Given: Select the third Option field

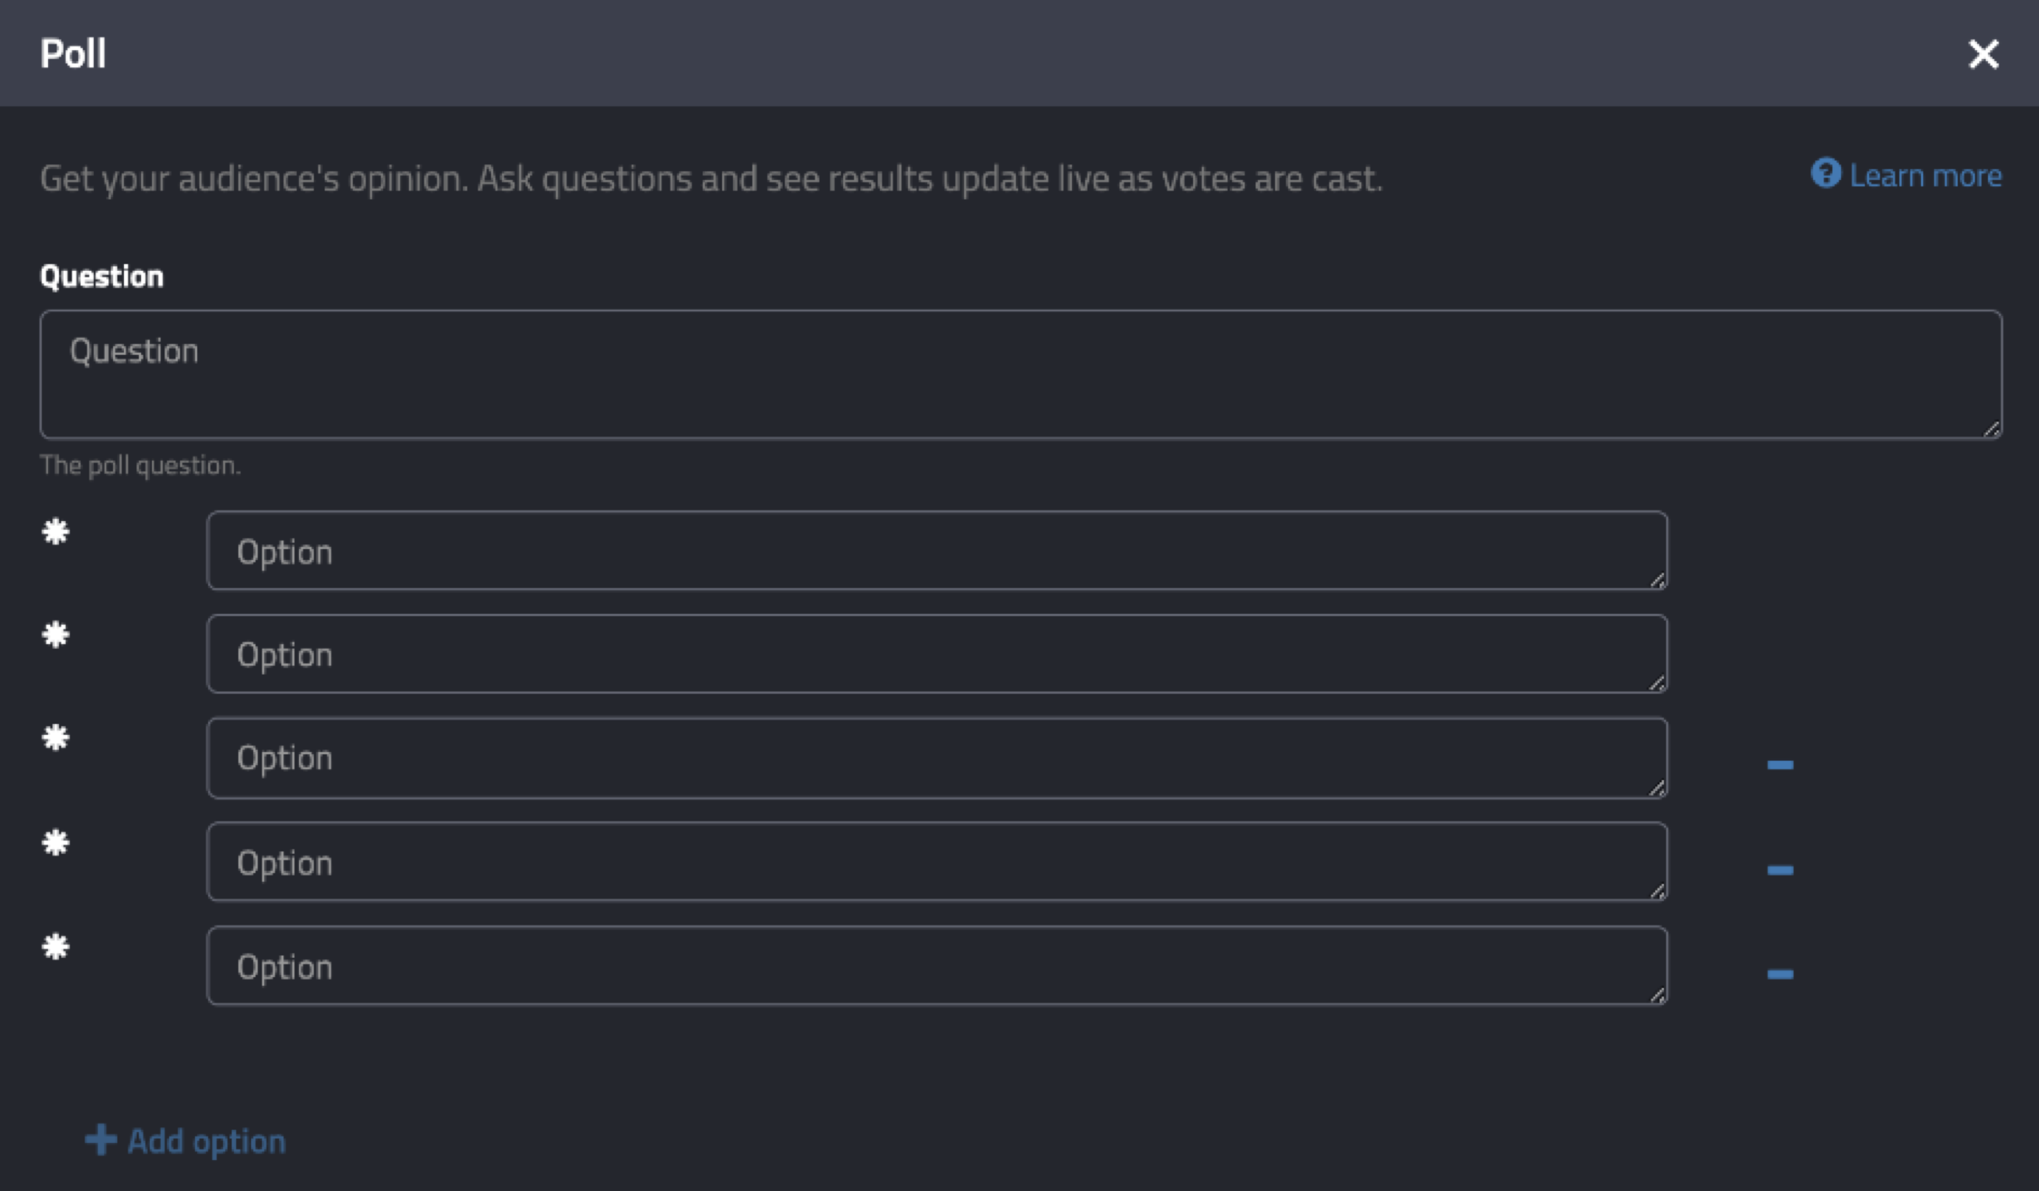Looking at the screenshot, I should 937,759.
